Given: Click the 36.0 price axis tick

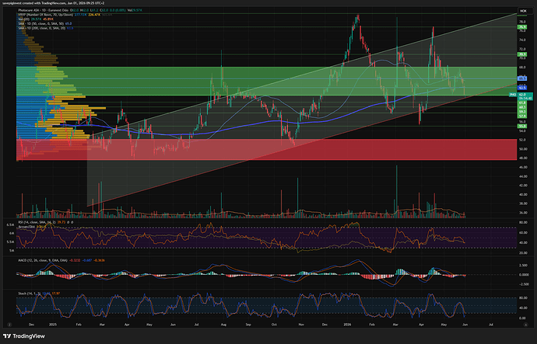Looking at the screenshot, I should (522, 213).
